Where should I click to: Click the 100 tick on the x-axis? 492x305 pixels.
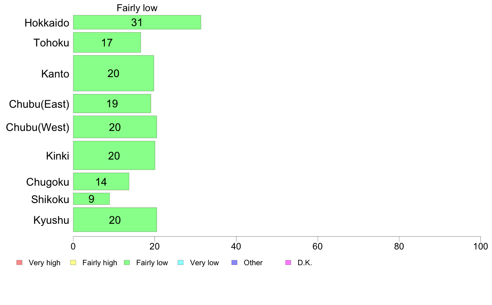tap(480, 246)
